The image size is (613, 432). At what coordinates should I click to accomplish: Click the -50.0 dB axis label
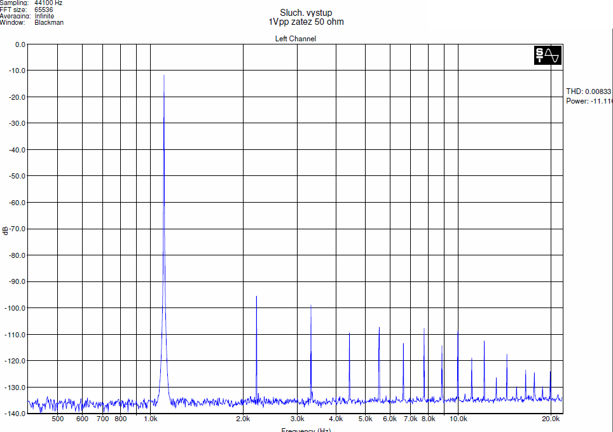[x=17, y=176]
